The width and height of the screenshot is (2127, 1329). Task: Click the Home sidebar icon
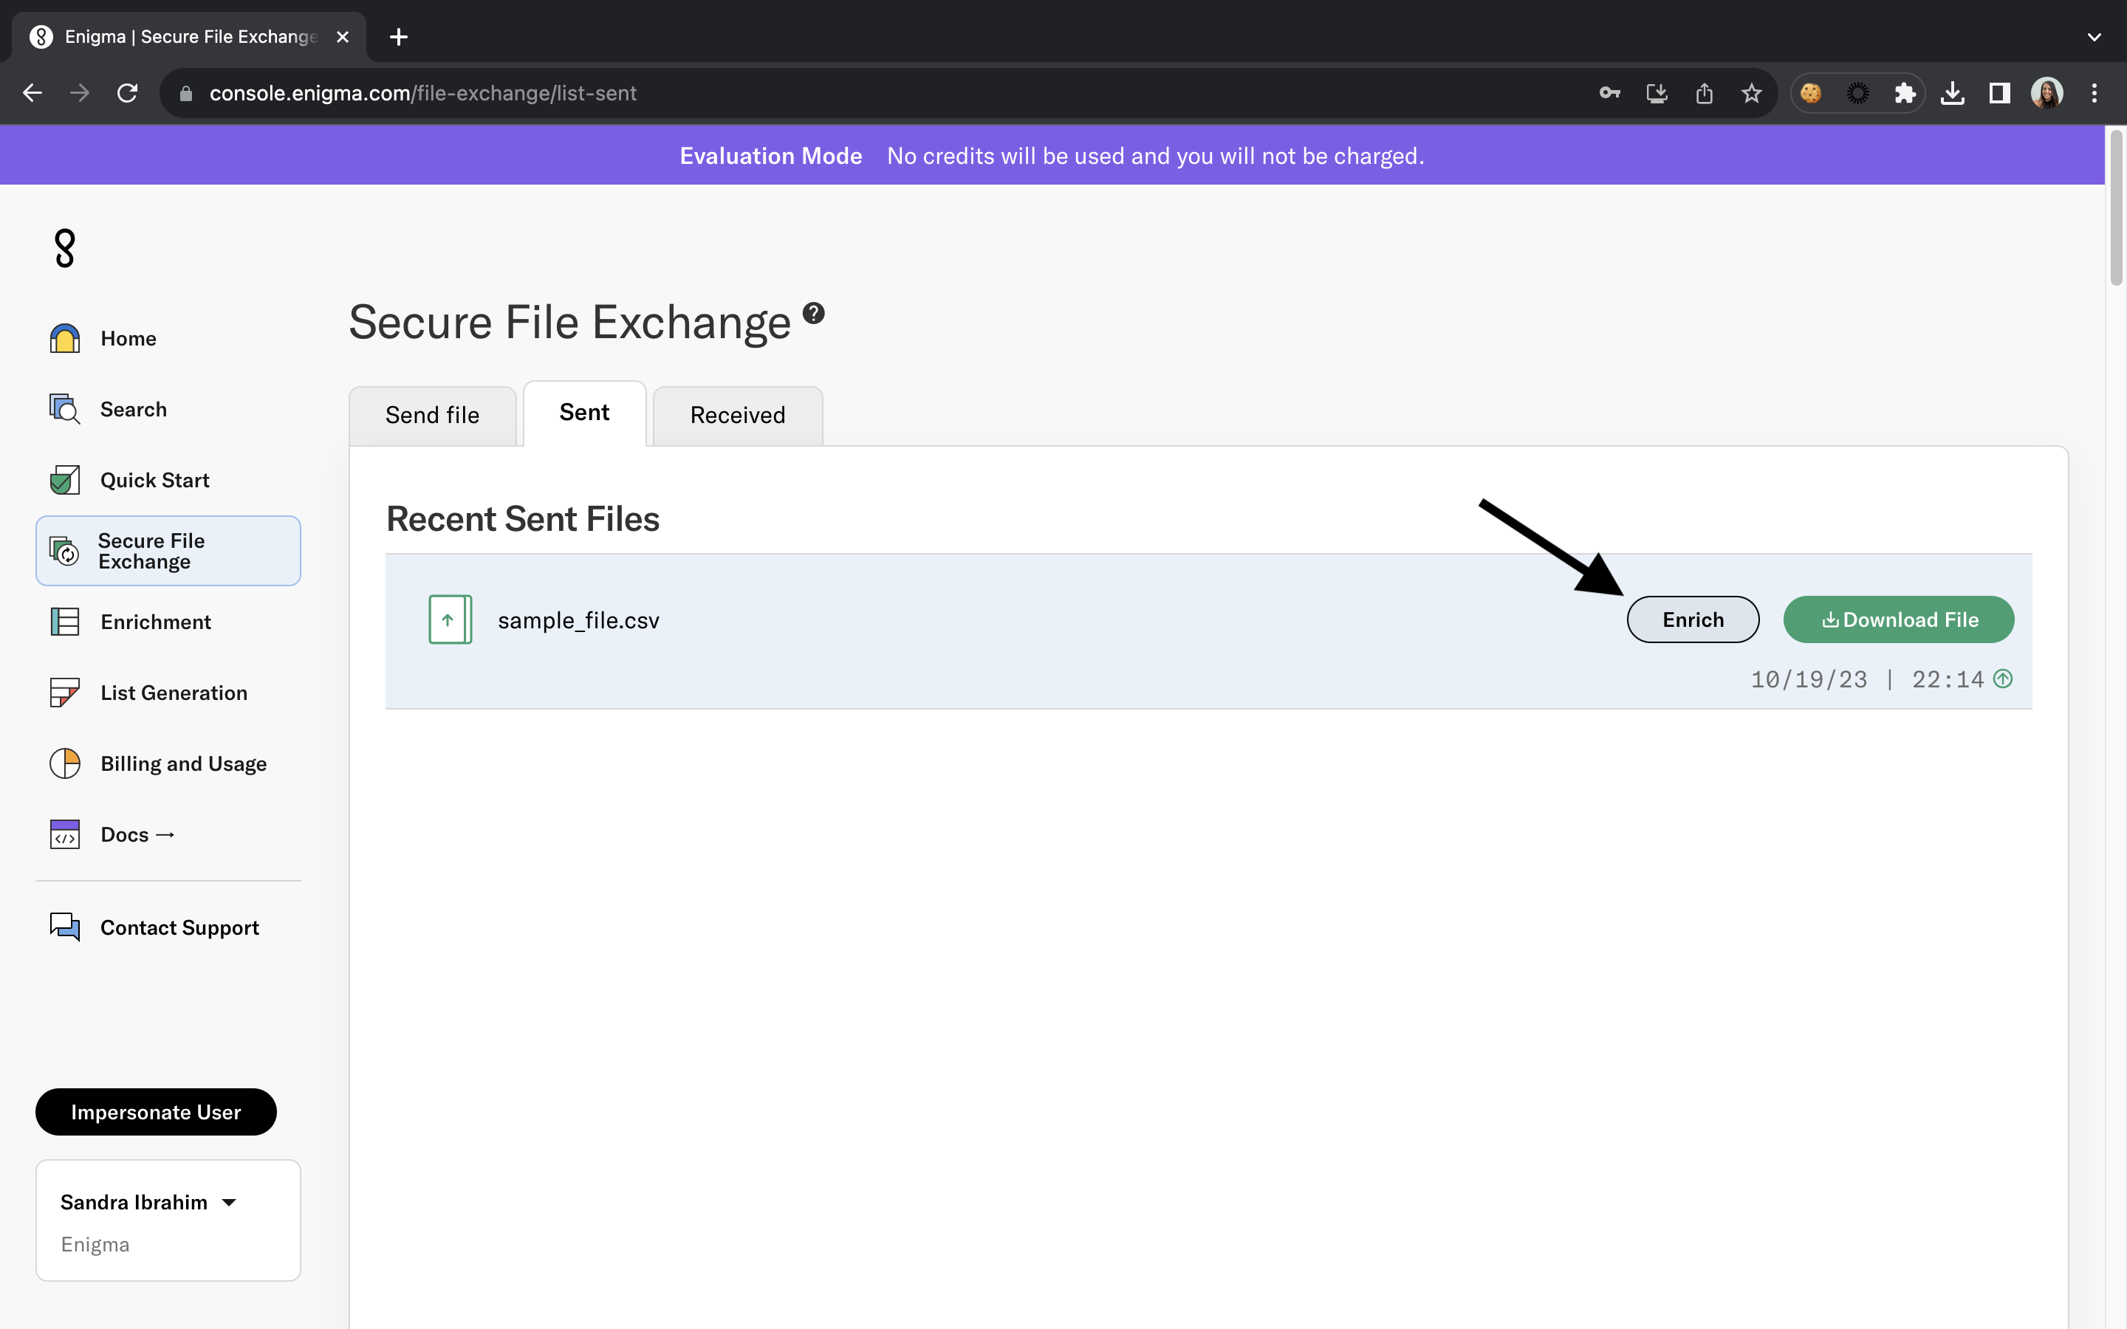pos(65,338)
